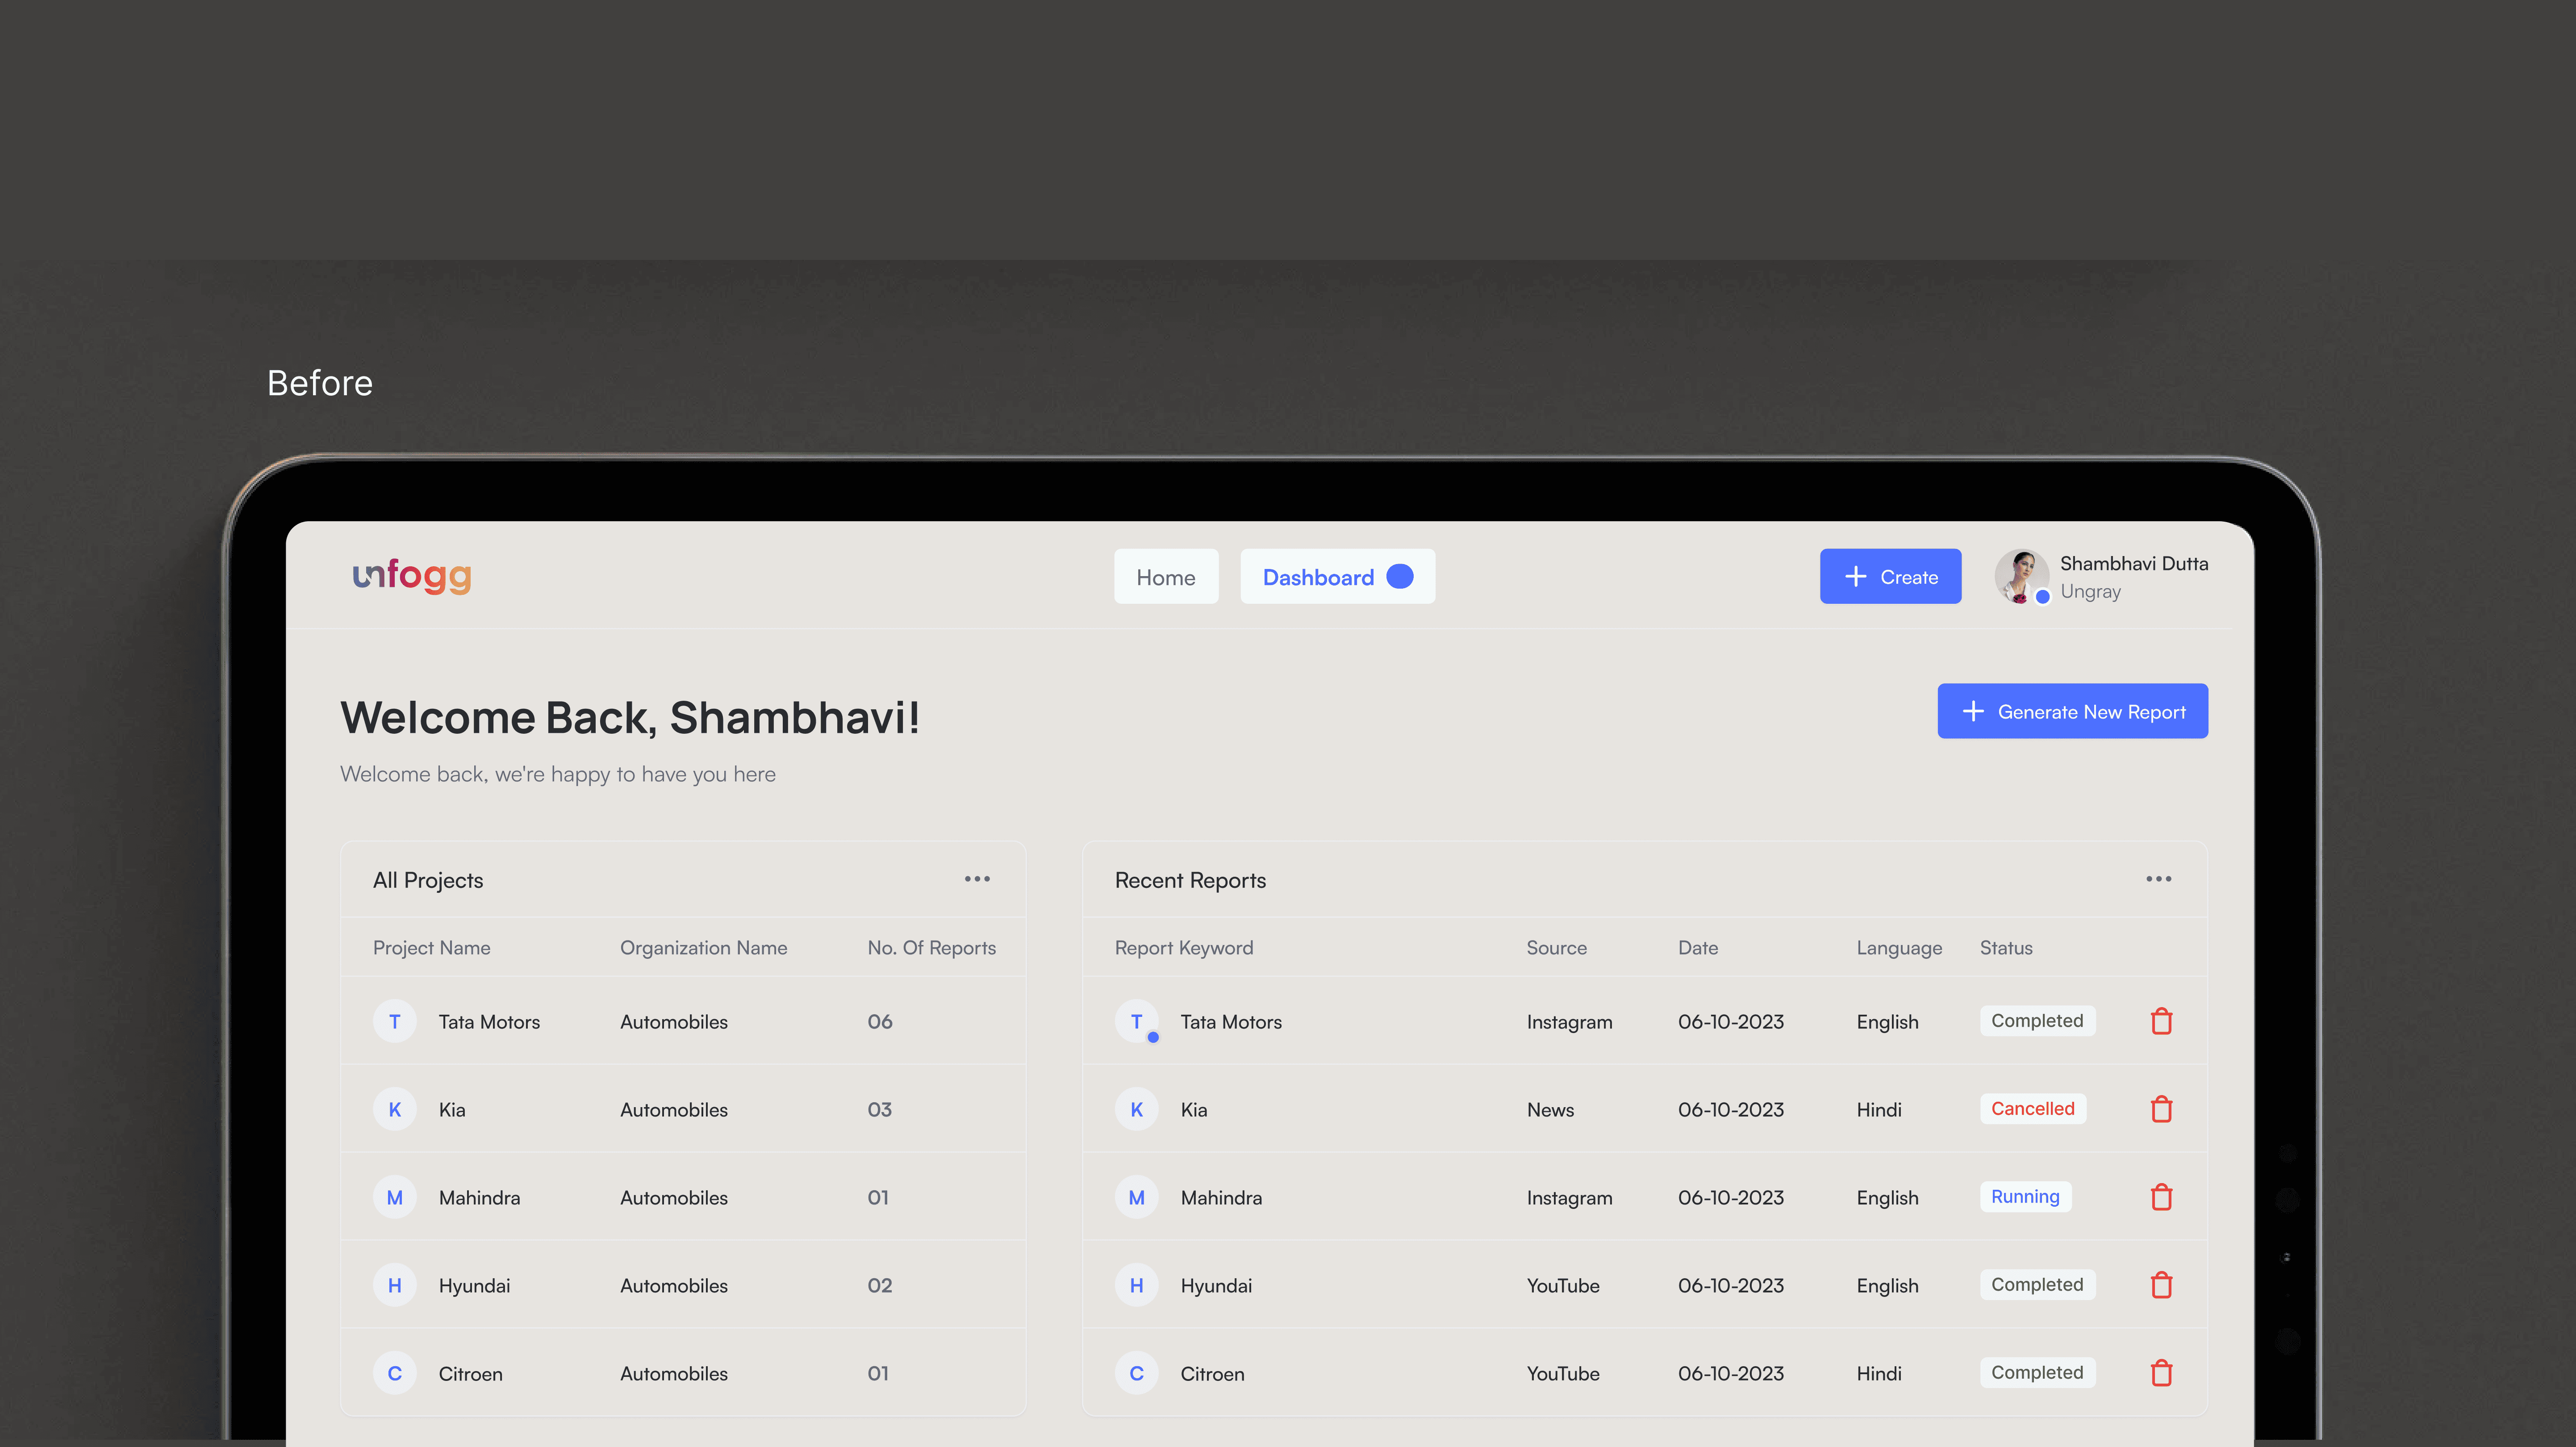2576x1447 pixels.
Task: Open Recent Reports three-dot options menu
Action: coord(2158,879)
